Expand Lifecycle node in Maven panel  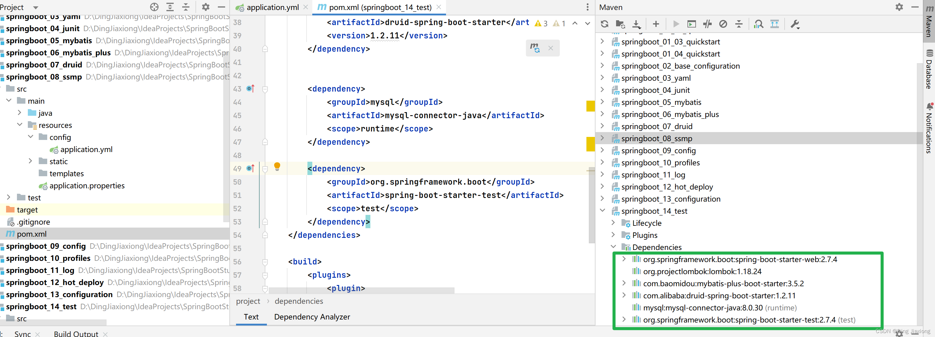click(x=613, y=222)
